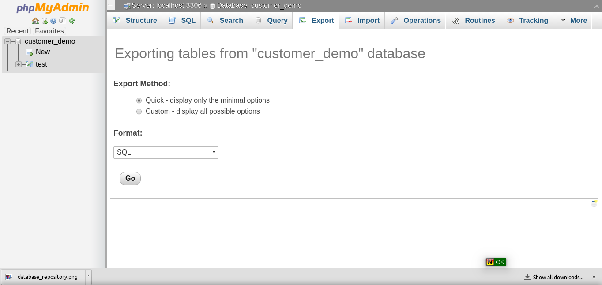Image resolution: width=602 pixels, height=285 pixels.
Task: Switch to the Tracking tab
Action: point(527,21)
